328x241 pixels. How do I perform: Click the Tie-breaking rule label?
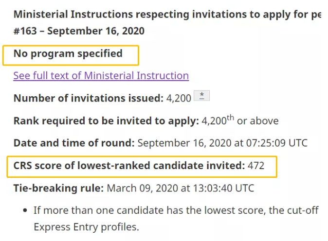tap(58, 188)
